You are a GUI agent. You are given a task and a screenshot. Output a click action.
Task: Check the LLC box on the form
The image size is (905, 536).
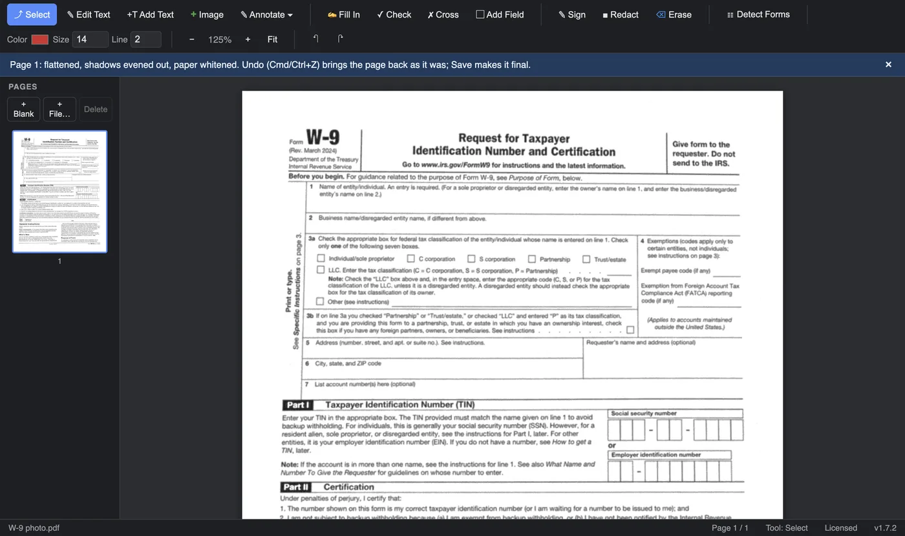click(321, 270)
